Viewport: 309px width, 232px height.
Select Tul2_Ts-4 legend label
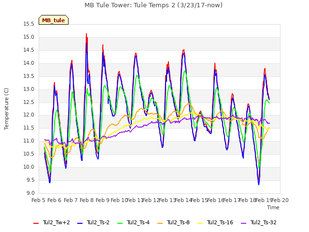click(138, 222)
